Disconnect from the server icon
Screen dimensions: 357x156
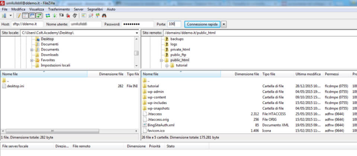tap(68, 16)
